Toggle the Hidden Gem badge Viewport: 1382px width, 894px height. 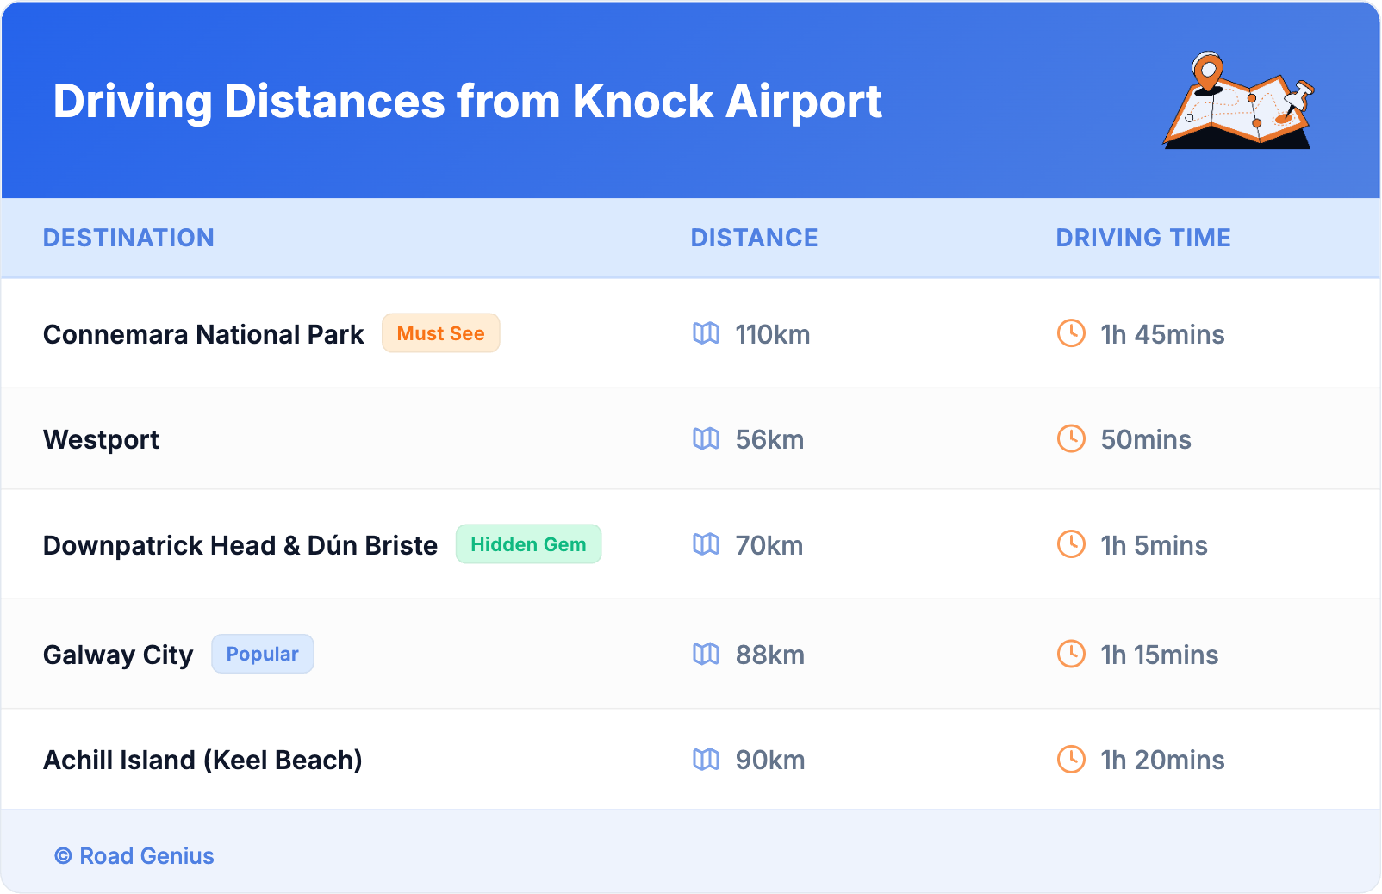tap(528, 543)
